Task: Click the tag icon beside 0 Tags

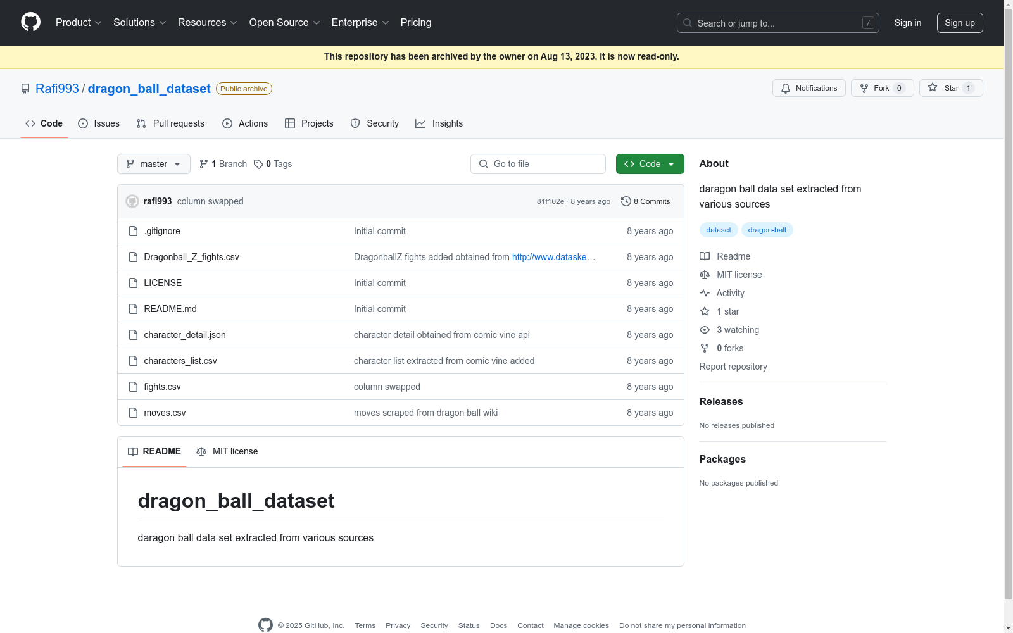Action: pos(258,164)
